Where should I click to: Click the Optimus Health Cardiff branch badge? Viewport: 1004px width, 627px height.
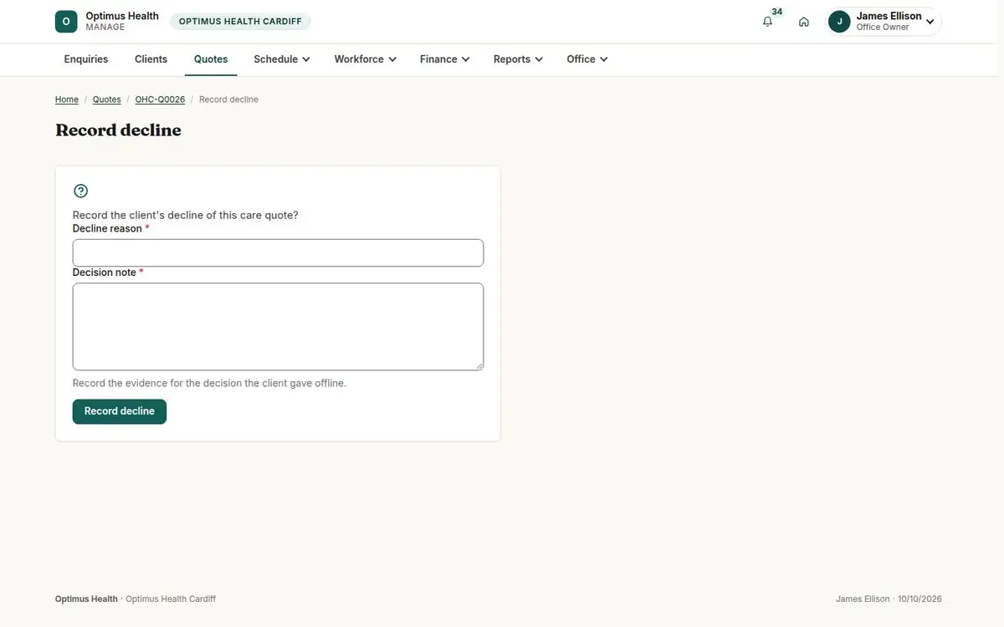(x=240, y=22)
